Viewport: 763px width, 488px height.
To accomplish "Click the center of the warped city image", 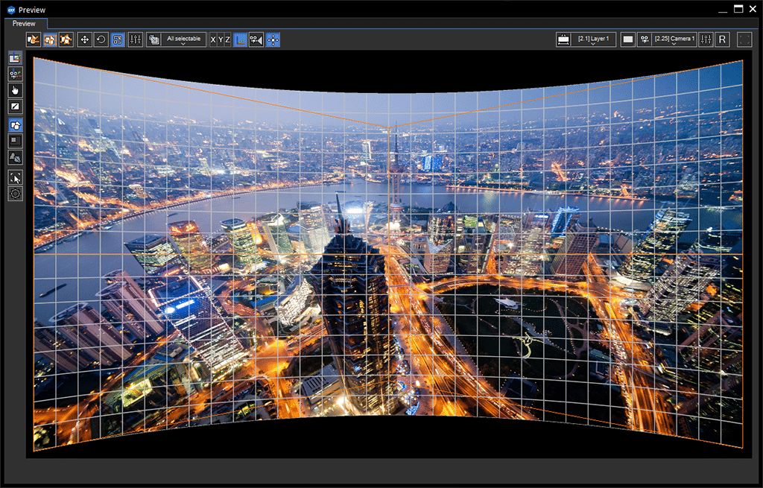I will click(388, 253).
